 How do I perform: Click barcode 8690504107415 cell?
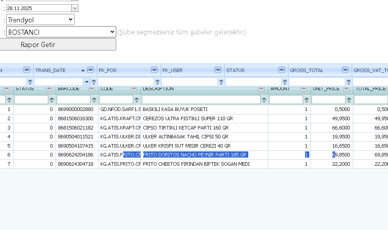(77, 146)
